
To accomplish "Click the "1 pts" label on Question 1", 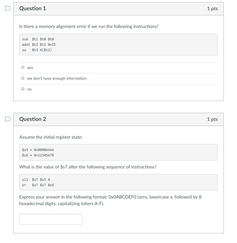I will tap(213, 9).
